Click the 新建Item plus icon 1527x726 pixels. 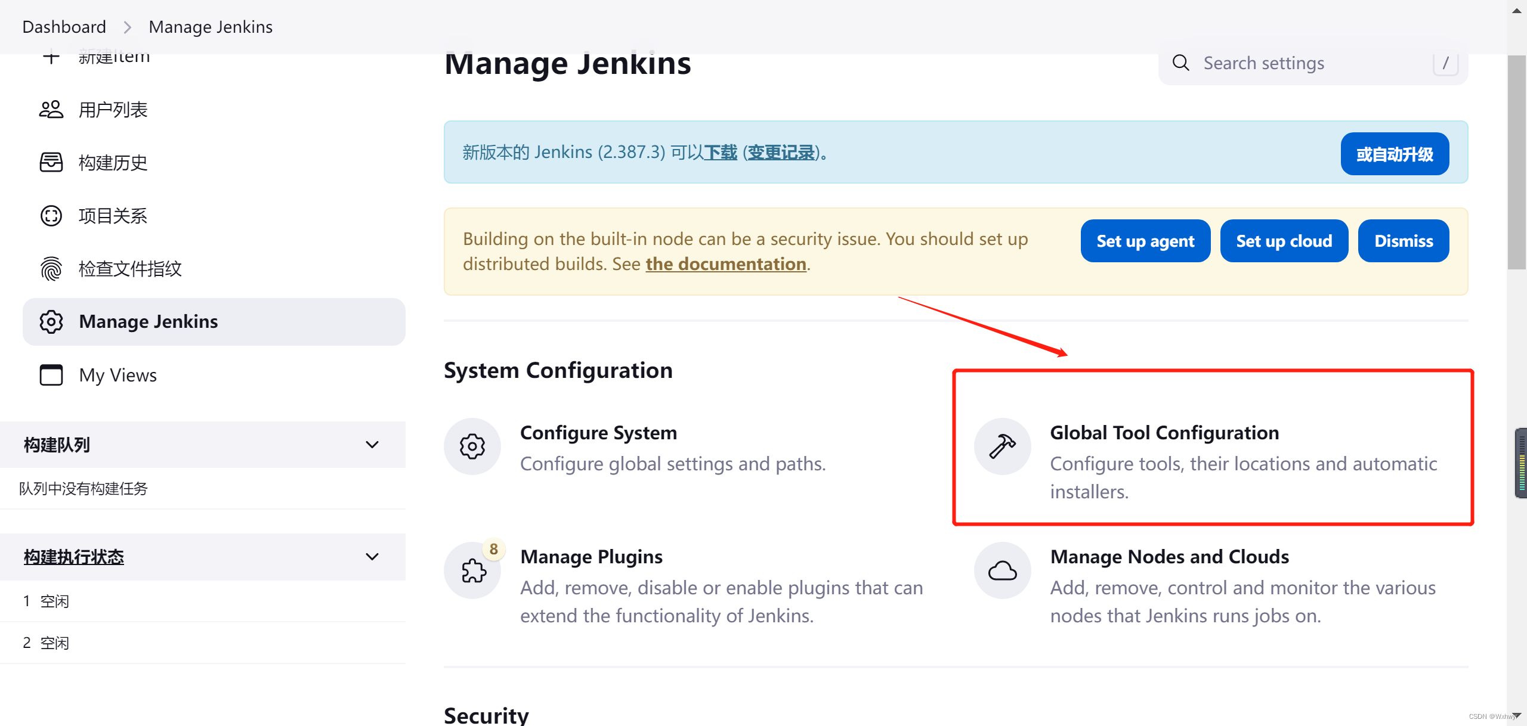pos(51,55)
